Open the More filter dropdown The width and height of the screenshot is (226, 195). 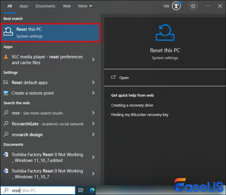[85, 6]
